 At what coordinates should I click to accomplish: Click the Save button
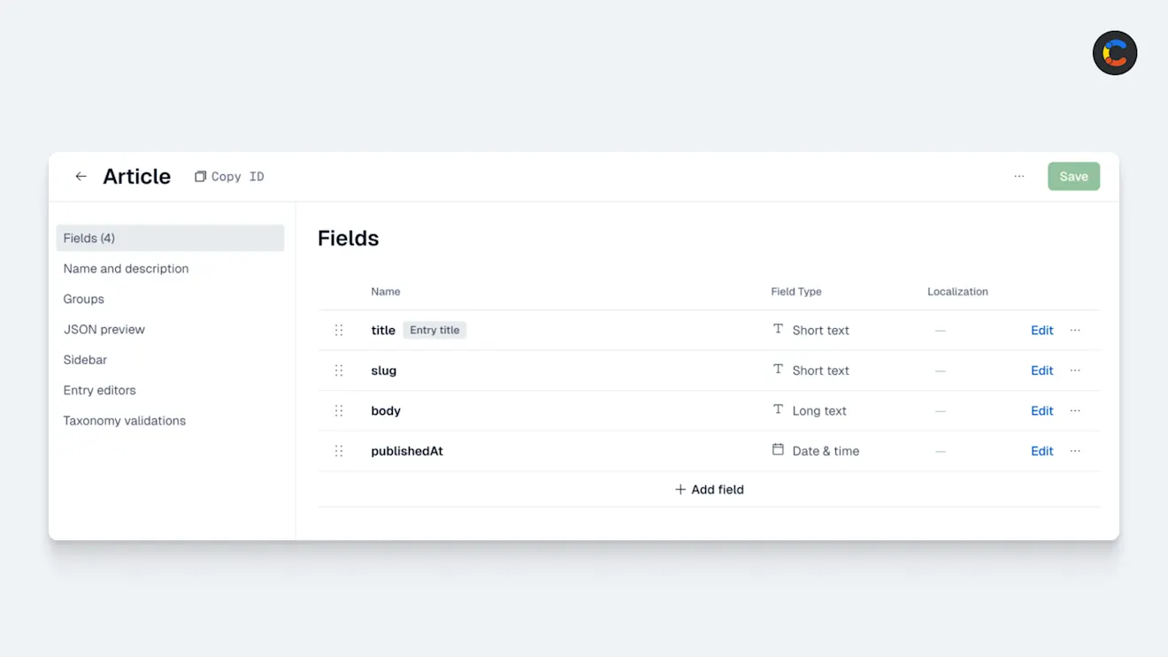click(x=1073, y=176)
